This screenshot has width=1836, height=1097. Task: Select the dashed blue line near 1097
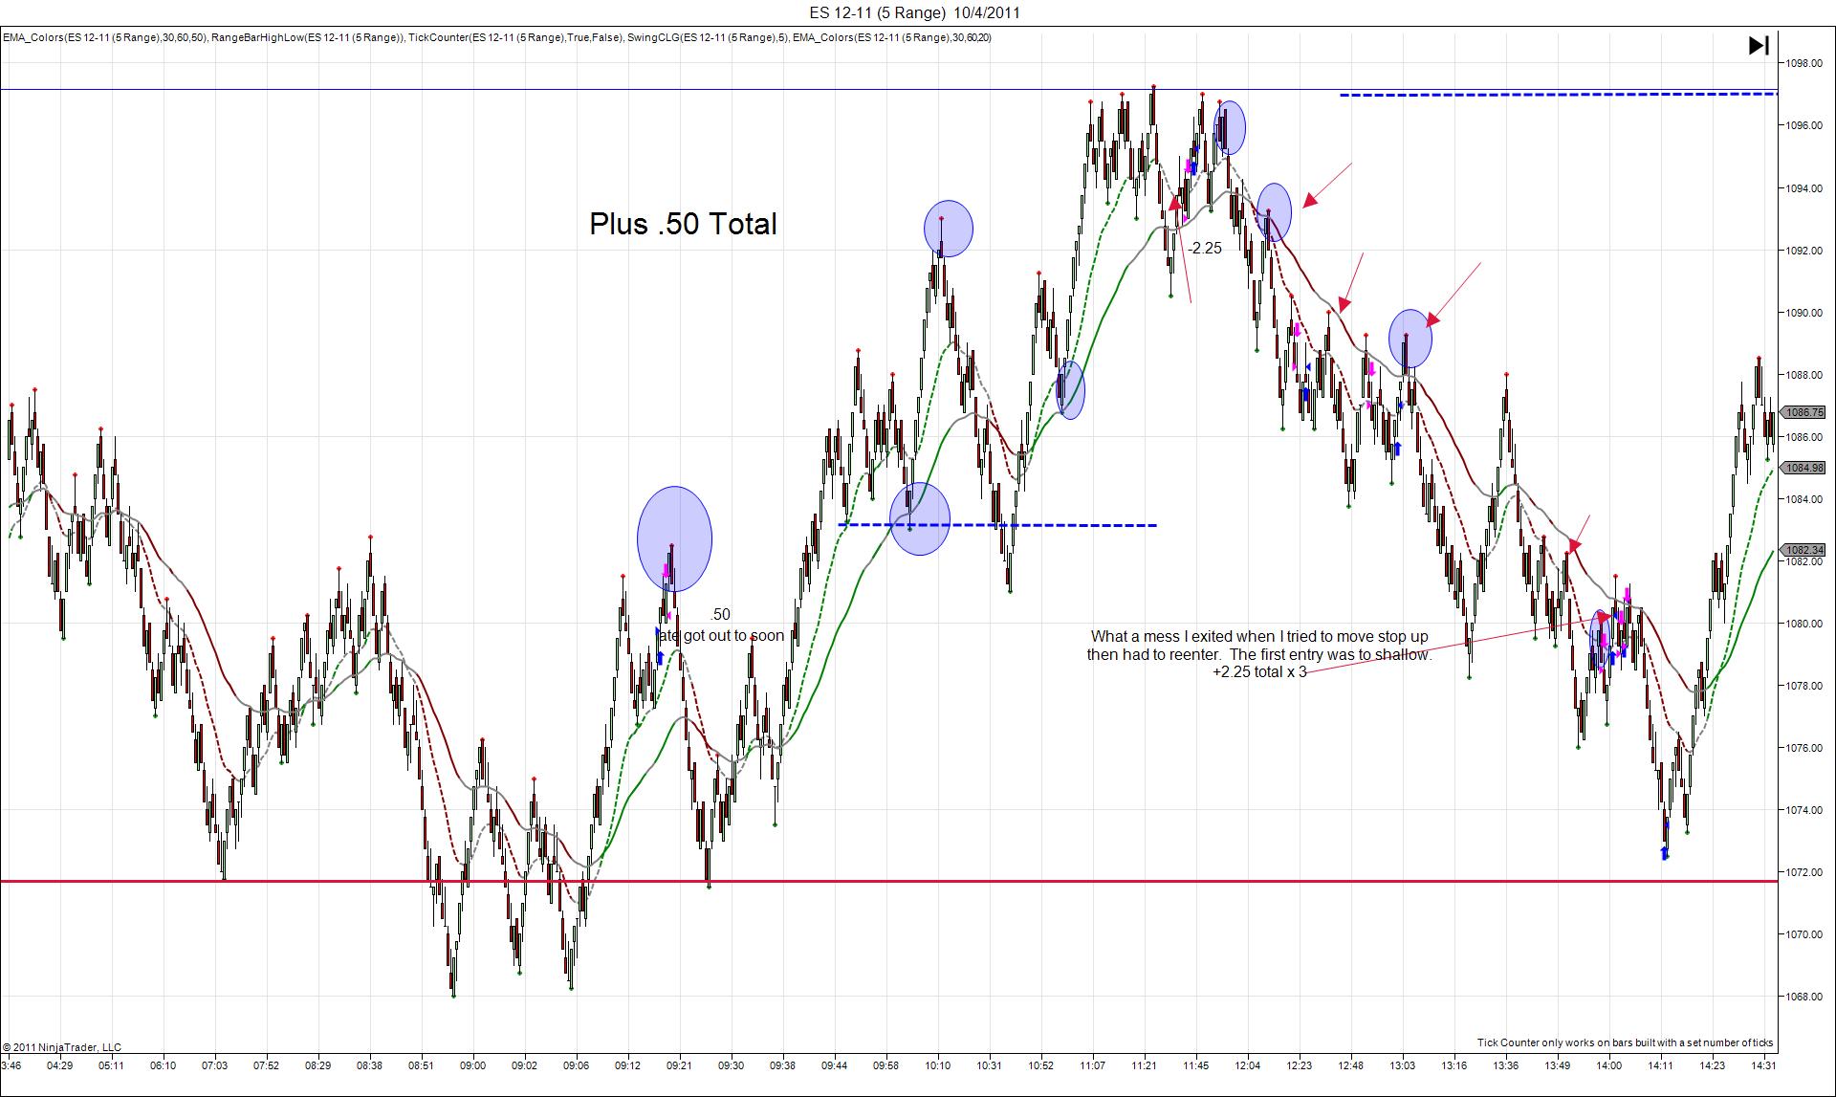(1559, 95)
